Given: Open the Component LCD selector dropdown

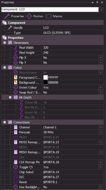Looking at the screenshot, I should point(101,9).
